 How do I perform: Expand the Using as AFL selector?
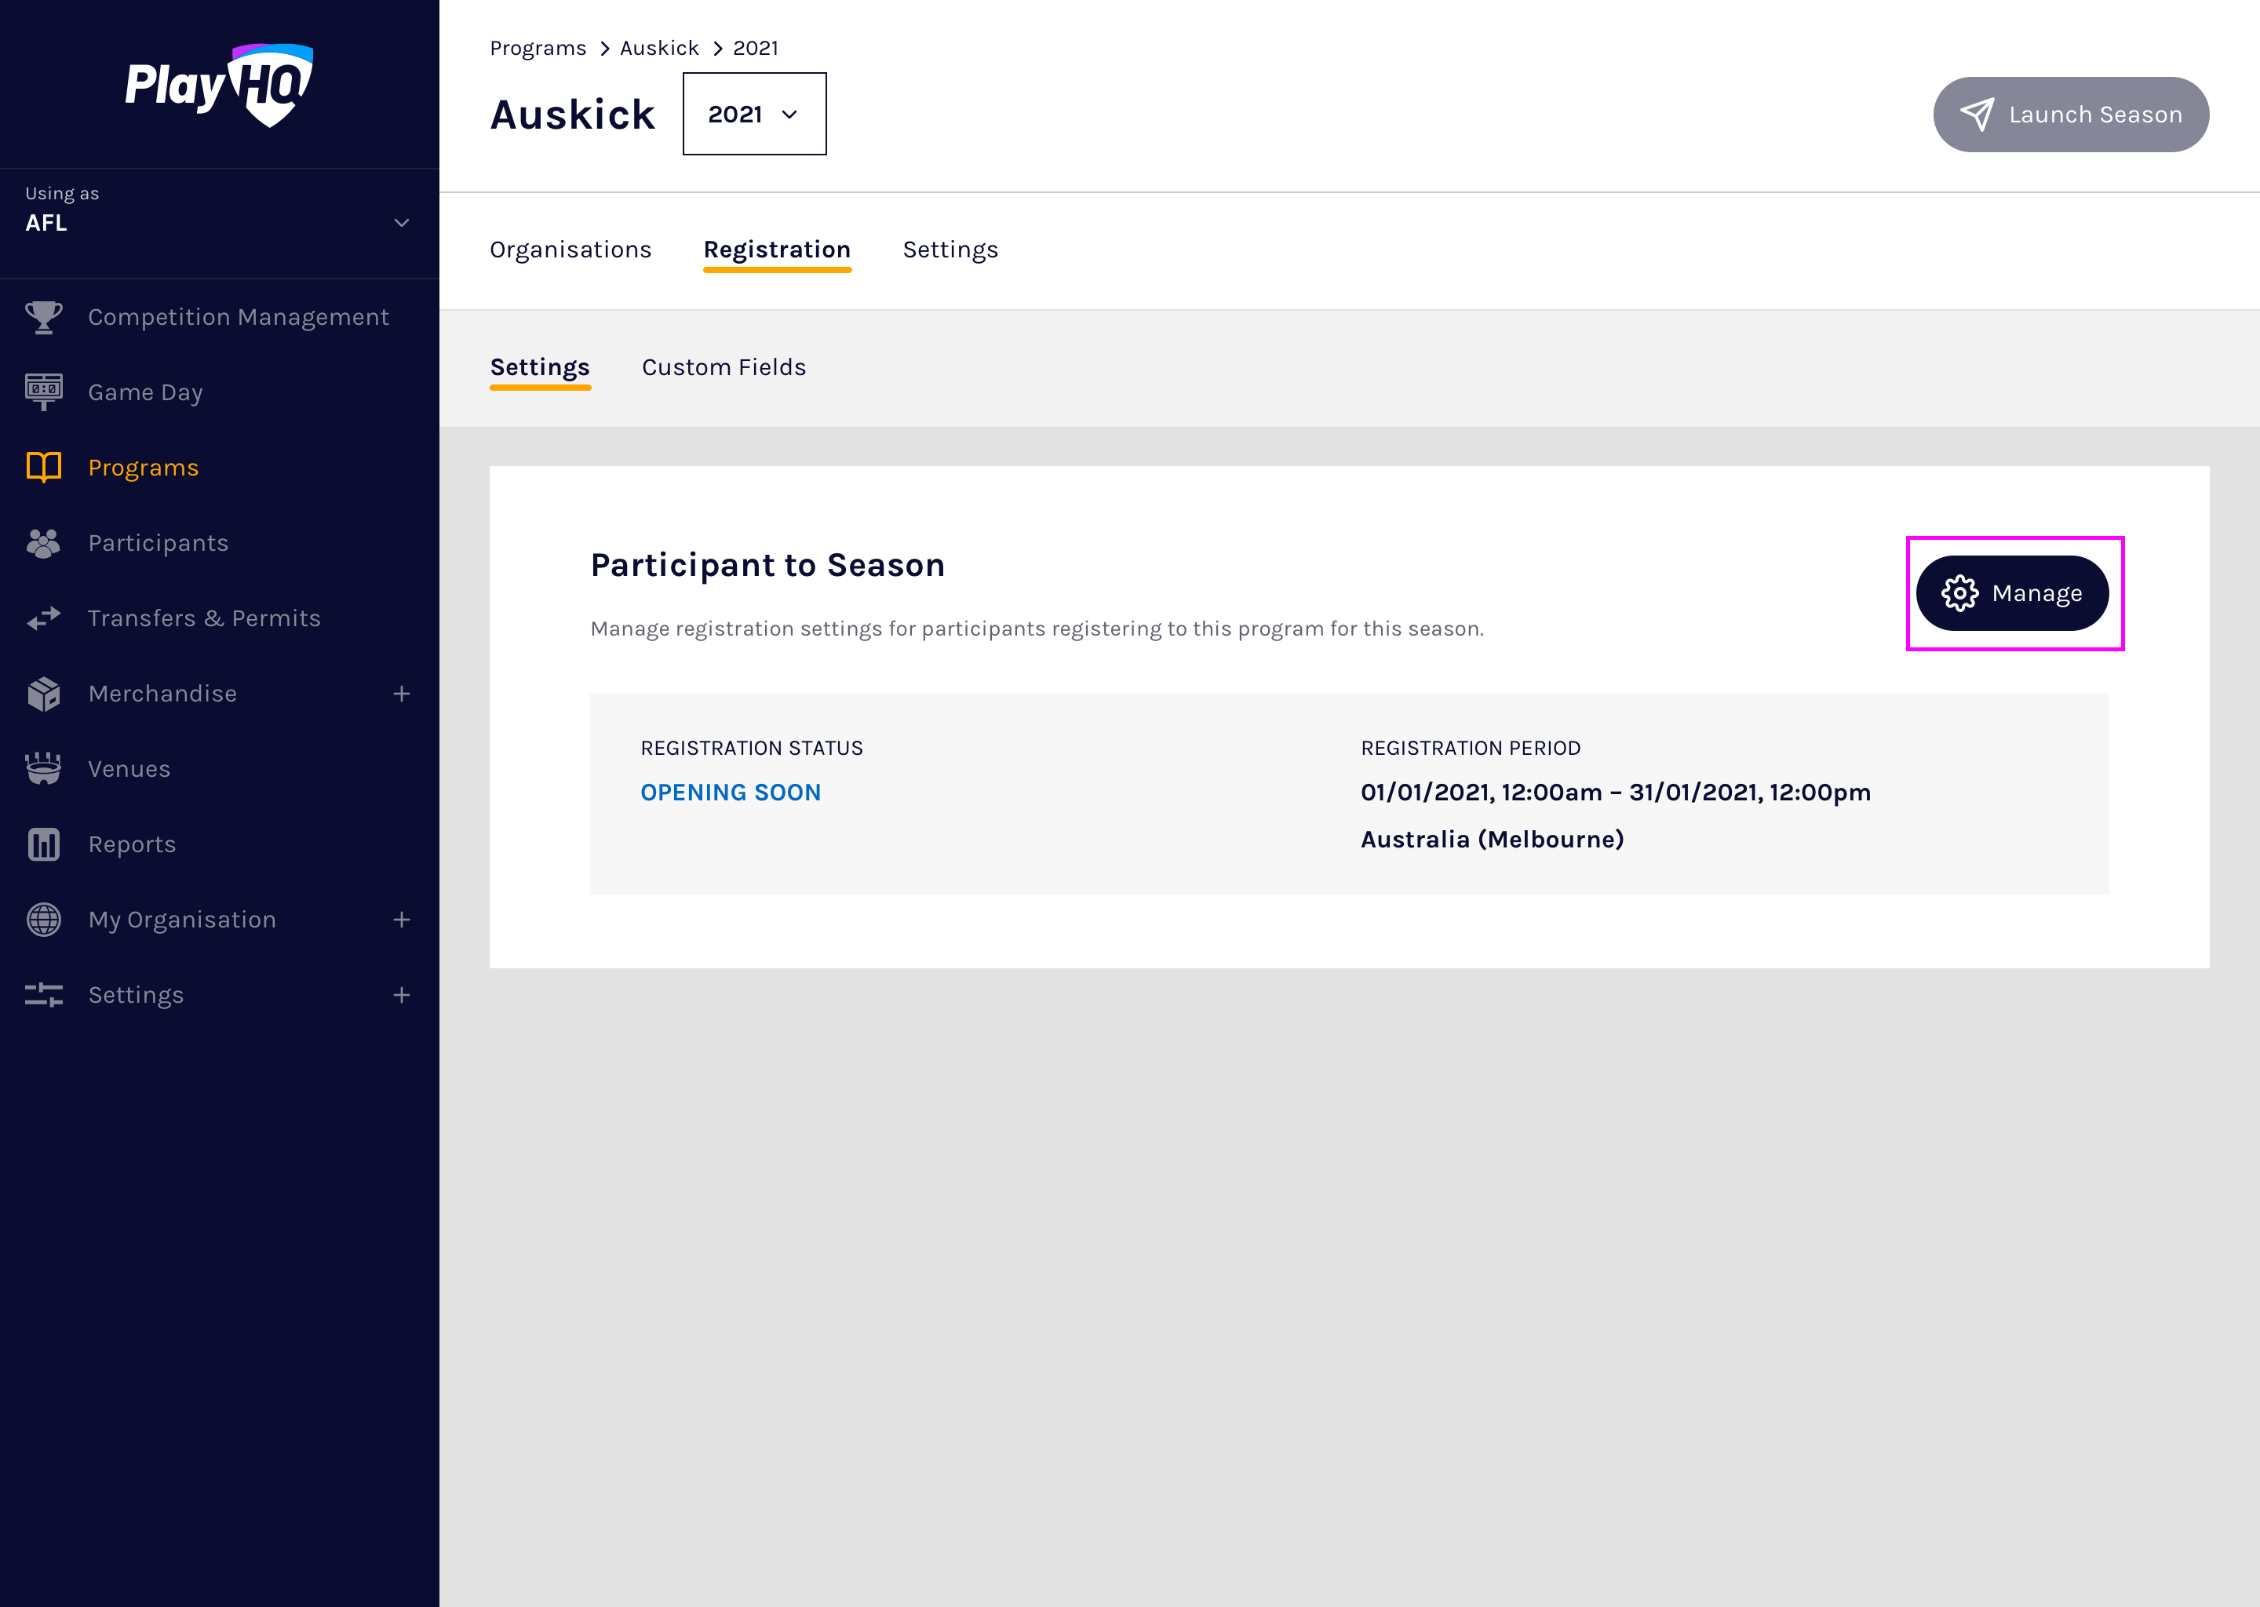click(401, 223)
